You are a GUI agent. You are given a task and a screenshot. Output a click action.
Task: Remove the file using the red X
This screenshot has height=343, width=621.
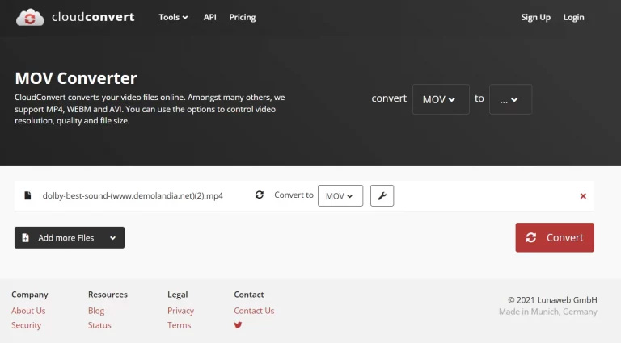point(583,196)
